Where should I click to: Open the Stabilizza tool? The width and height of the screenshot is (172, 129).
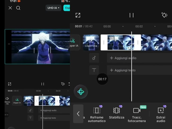tap(117, 113)
